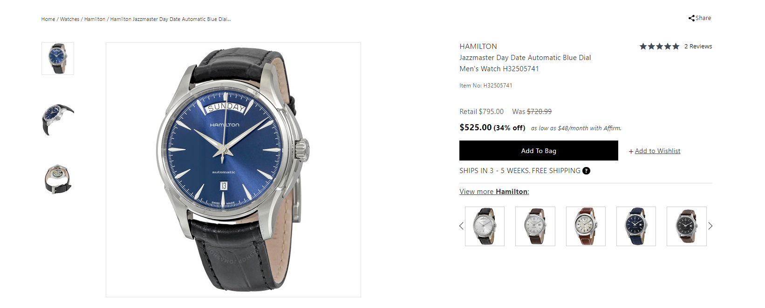Open the cream dial tan strap watch
The height and width of the screenshot is (308, 765).
[586, 226]
